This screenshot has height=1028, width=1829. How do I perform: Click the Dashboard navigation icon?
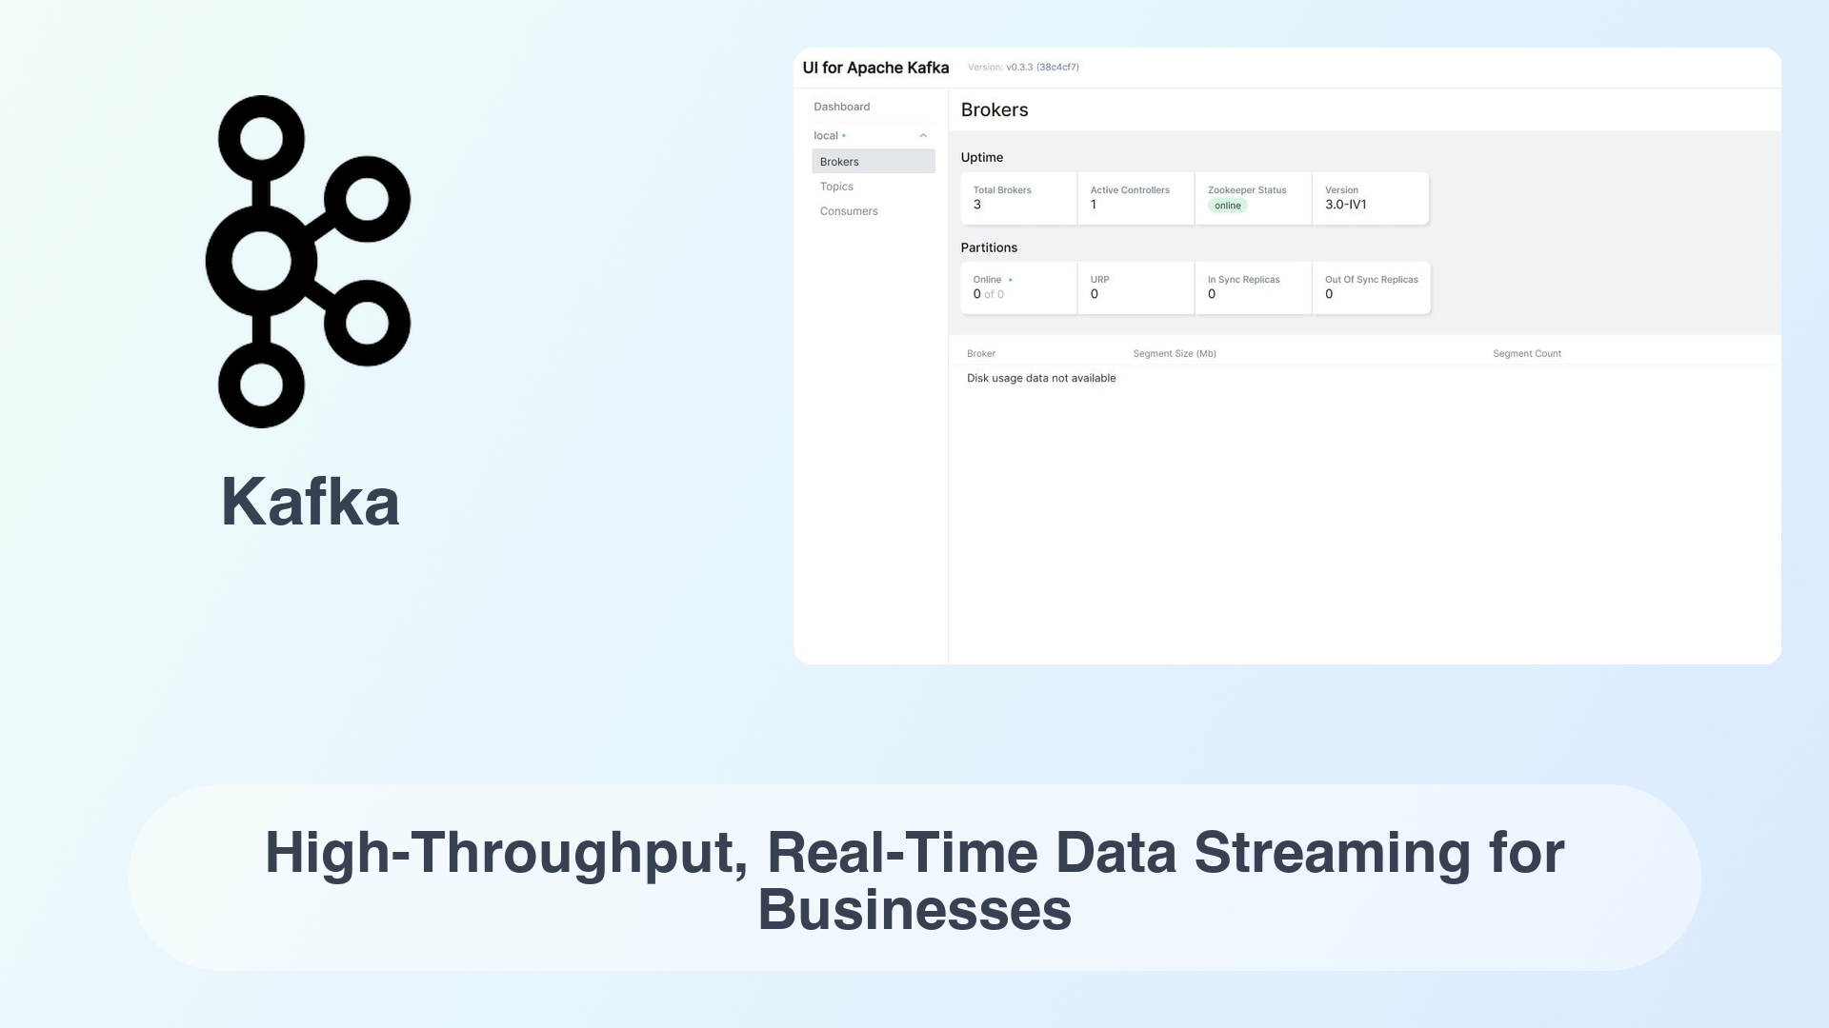coord(842,106)
